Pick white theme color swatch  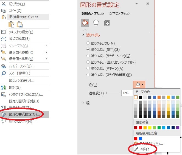[136, 97]
